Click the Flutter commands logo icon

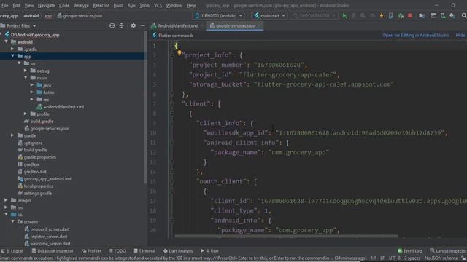coord(154,36)
